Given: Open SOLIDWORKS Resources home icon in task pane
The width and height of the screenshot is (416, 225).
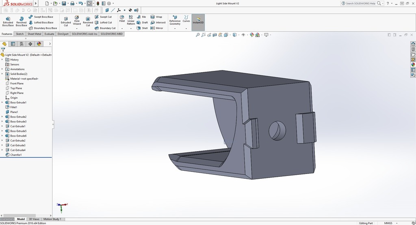Looking at the screenshot, I should pos(413,44).
